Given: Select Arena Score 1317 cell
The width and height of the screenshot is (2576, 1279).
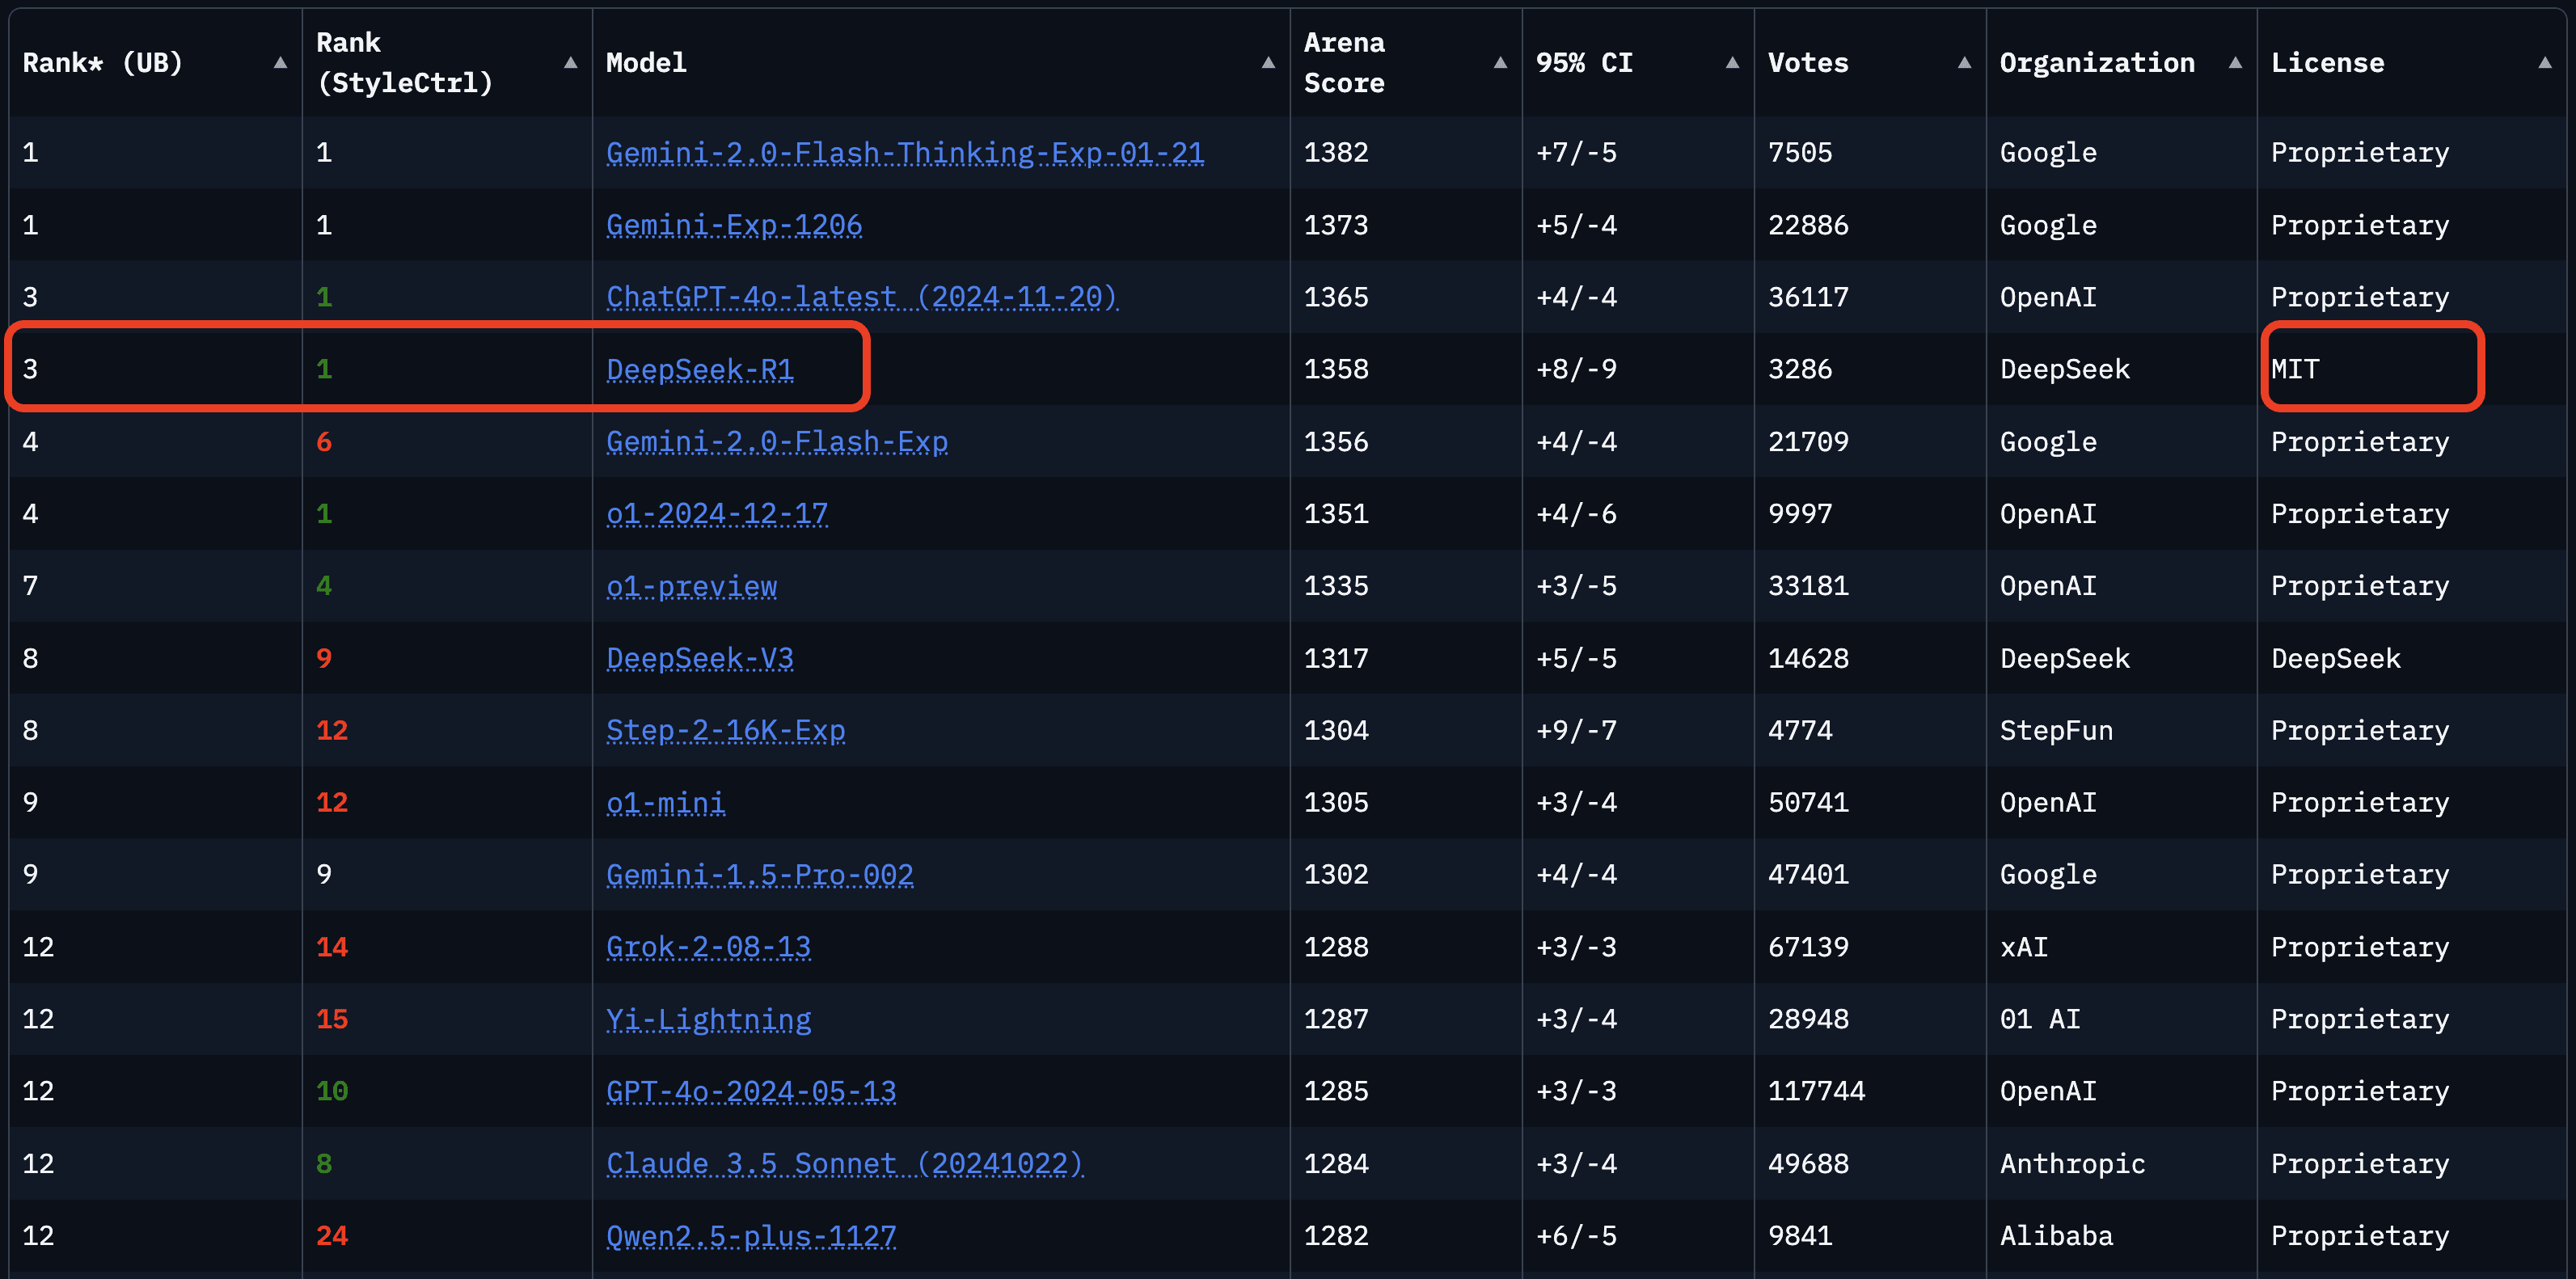Looking at the screenshot, I should pos(1336,658).
